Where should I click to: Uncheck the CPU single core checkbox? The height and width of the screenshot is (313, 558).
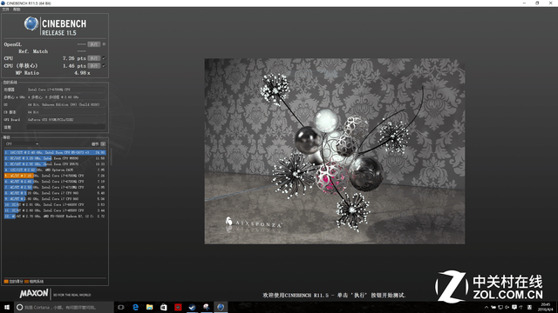pyautogui.click(x=104, y=66)
